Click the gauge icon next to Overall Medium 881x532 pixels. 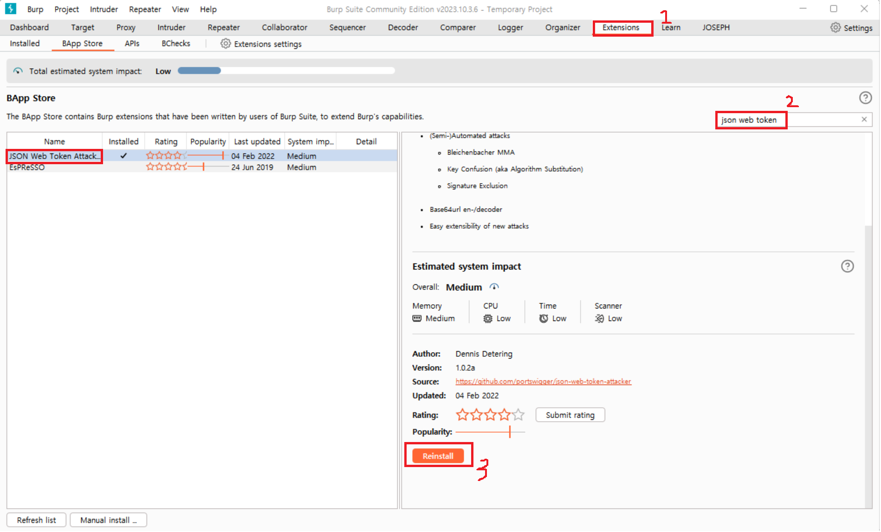[494, 287]
